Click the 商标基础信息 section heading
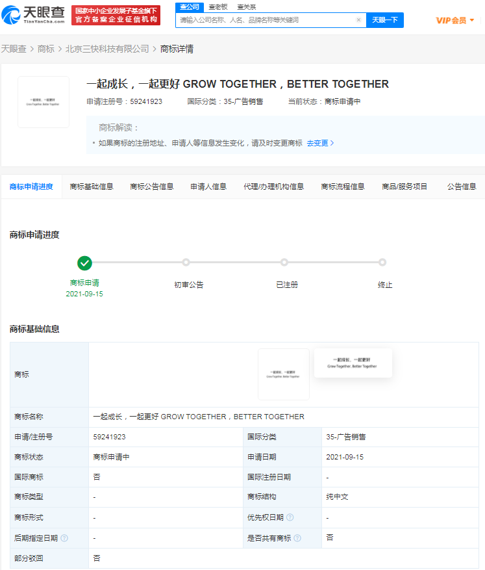 coord(34,329)
